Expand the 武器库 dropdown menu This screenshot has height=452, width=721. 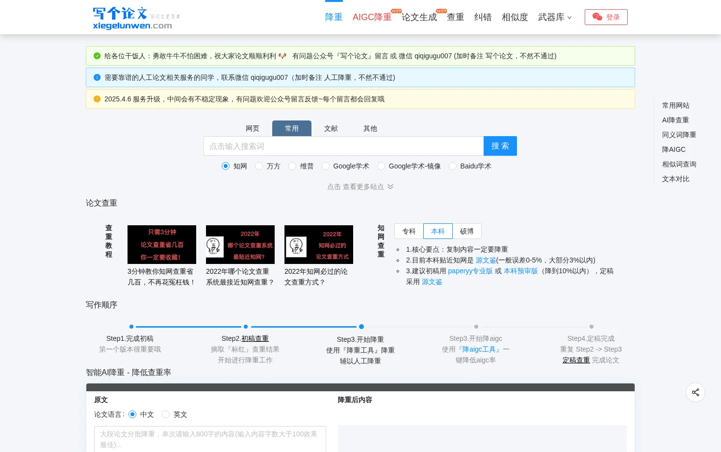555,17
